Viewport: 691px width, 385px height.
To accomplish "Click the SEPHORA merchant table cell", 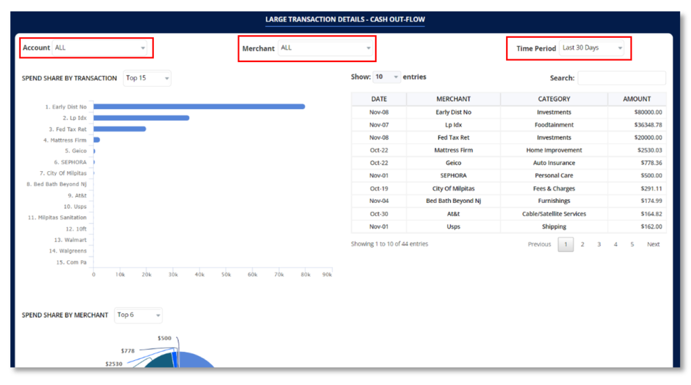I will (453, 175).
